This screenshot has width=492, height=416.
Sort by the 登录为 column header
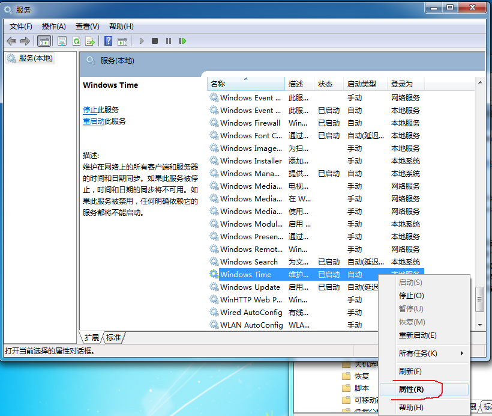[406, 84]
